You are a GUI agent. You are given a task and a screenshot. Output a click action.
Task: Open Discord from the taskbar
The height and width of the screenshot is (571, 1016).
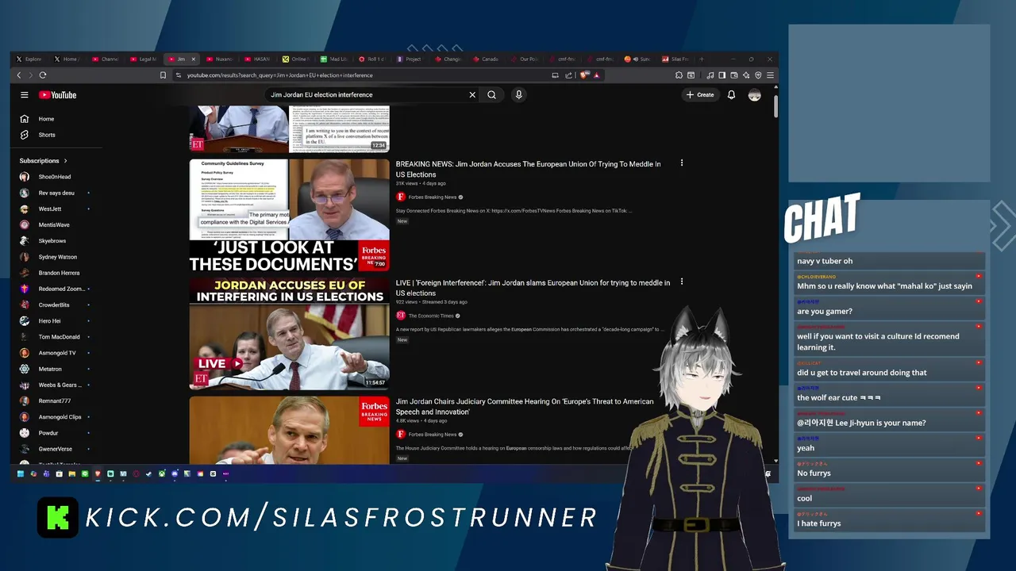(175, 474)
